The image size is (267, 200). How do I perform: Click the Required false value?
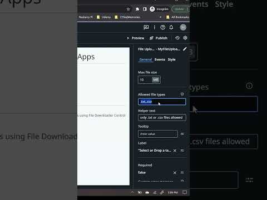tap(142, 173)
